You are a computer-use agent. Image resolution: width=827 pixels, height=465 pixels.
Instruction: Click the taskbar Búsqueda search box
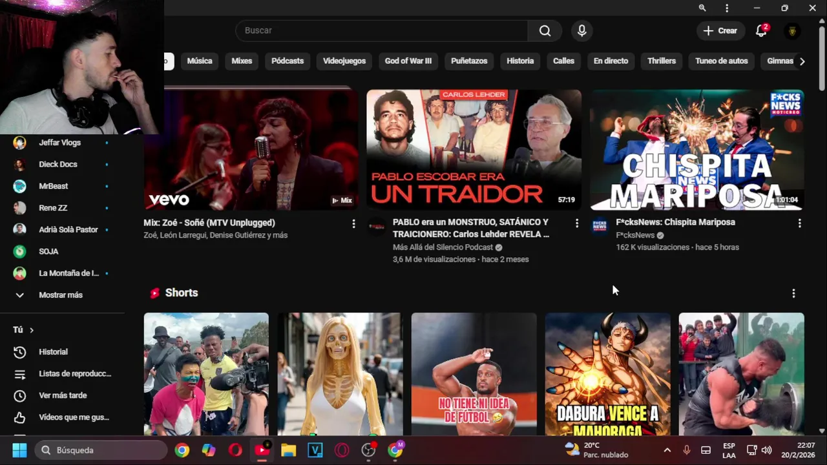coord(100,450)
